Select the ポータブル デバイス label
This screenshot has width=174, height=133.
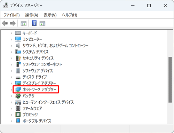tap(37, 121)
